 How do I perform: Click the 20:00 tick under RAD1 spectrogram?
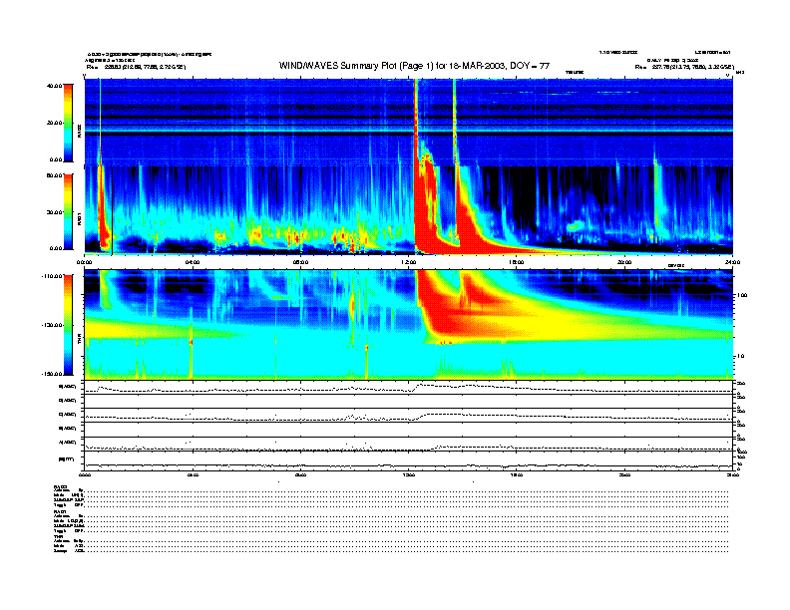click(x=624, y=262)
